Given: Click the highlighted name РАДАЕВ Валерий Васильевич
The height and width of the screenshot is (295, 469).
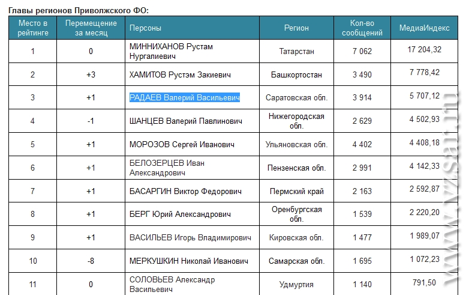Looking at the screenshot, I should click(185, 98).
